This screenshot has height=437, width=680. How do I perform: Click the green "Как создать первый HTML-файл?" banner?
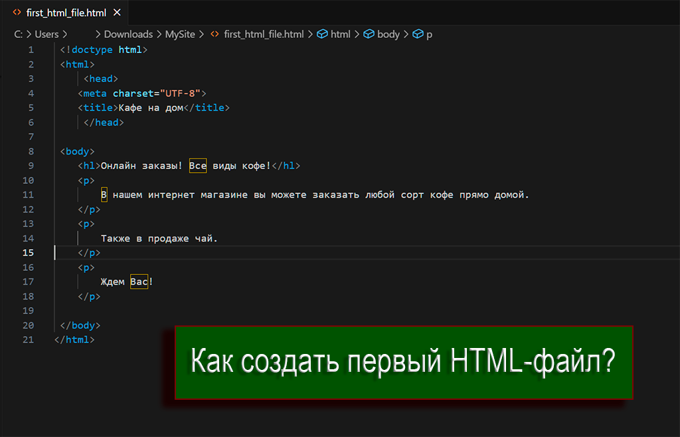coord(403,362)
